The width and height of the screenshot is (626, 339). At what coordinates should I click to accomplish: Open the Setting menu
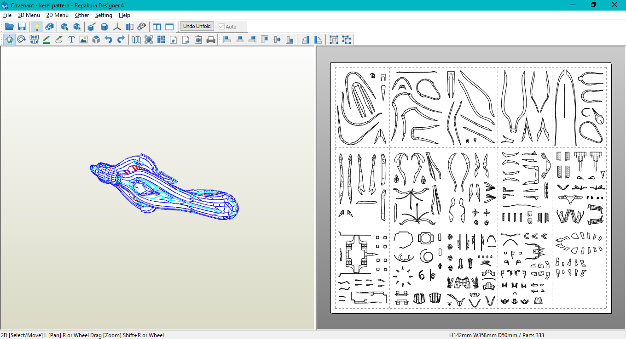click(104, 15)
